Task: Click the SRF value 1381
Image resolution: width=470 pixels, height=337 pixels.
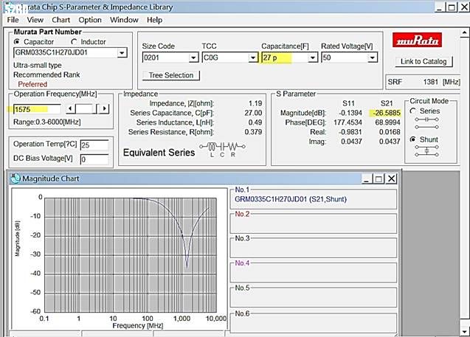Action: point(430,82)
